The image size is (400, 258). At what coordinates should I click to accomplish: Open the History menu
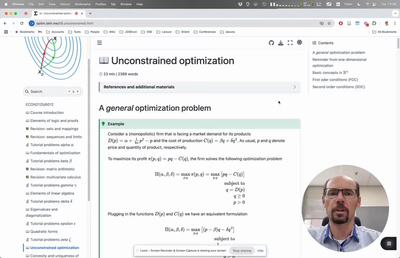65,4
